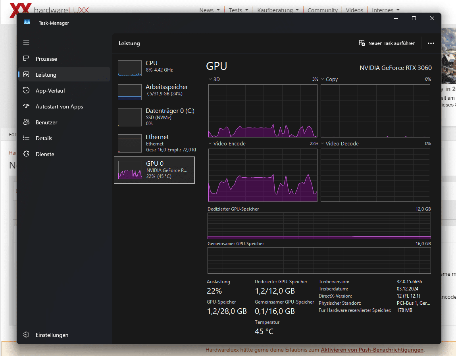Click Auslastung value 22%

tap(214, 291)
